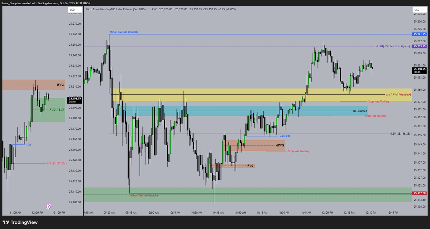
Task: Select the blue 25,221.75 price label on right scale
Action: click(x=419, y=34)
